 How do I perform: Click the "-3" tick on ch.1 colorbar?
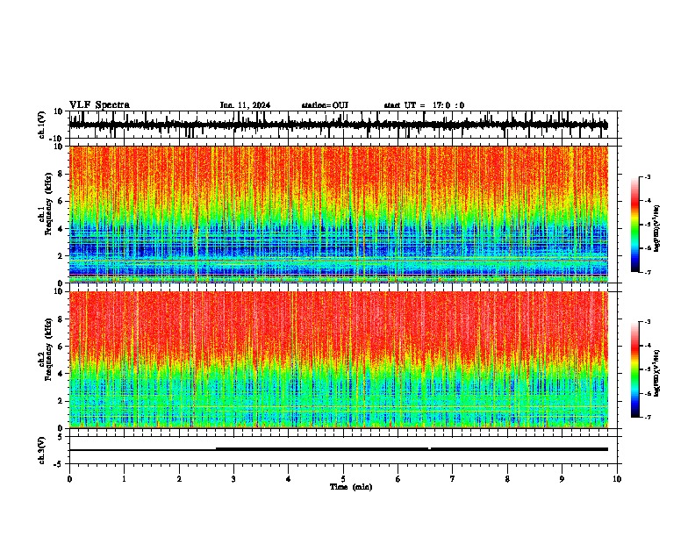648,177
